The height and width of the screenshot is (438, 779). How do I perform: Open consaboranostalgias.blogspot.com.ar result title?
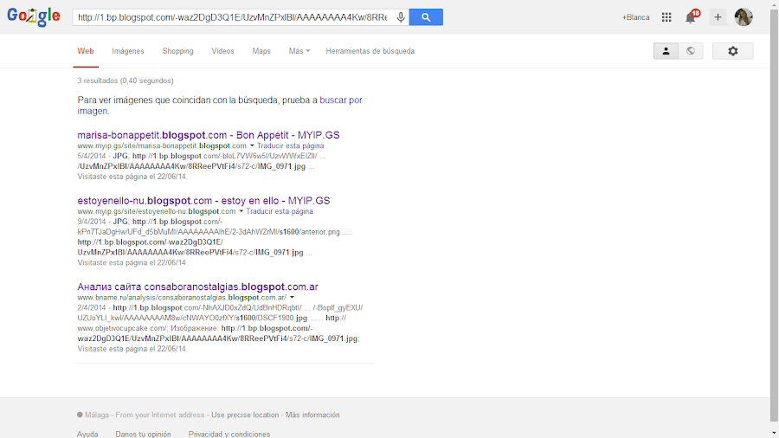197,287
